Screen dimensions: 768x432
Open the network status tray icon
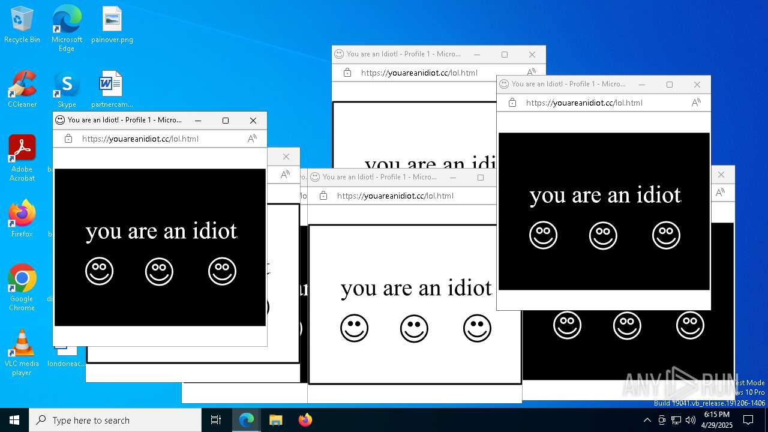[x=676, y=420]
